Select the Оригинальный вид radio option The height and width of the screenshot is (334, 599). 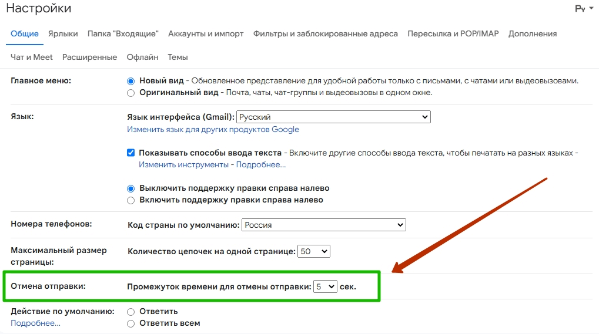[x=131, y=93]
